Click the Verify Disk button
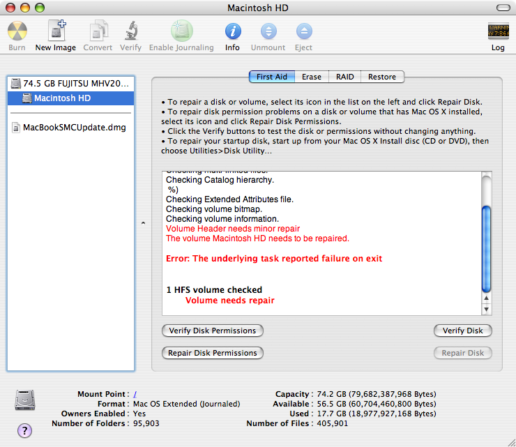Screen dimensions: 516x447 coord(463,331)
